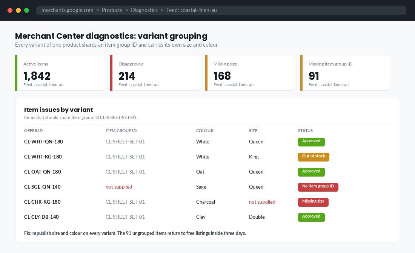Viewport: 415px width, 253px height.
Task: Click the green maximize window button
Action: 26,10
